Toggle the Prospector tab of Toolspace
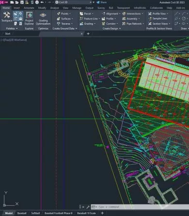 (x=16, y=14)
